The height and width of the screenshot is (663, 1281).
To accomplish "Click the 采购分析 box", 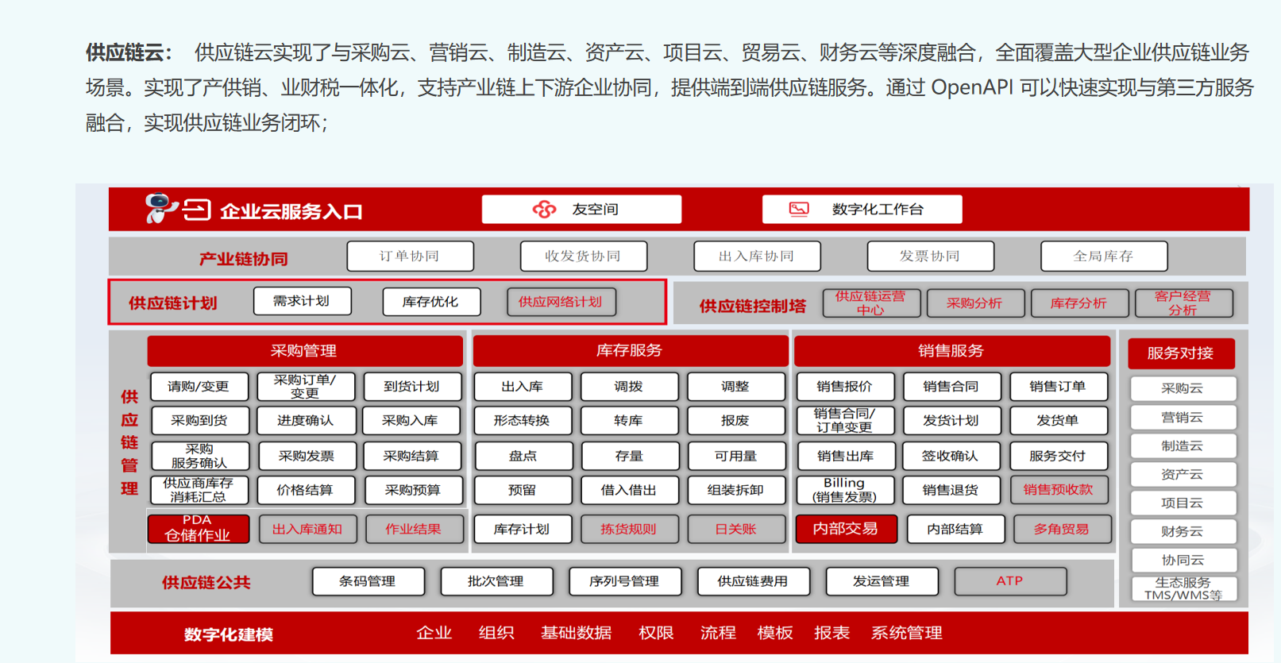I will 975,303.
